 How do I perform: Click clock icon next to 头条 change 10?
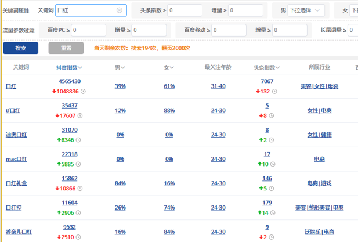click(x=273, y=164)
